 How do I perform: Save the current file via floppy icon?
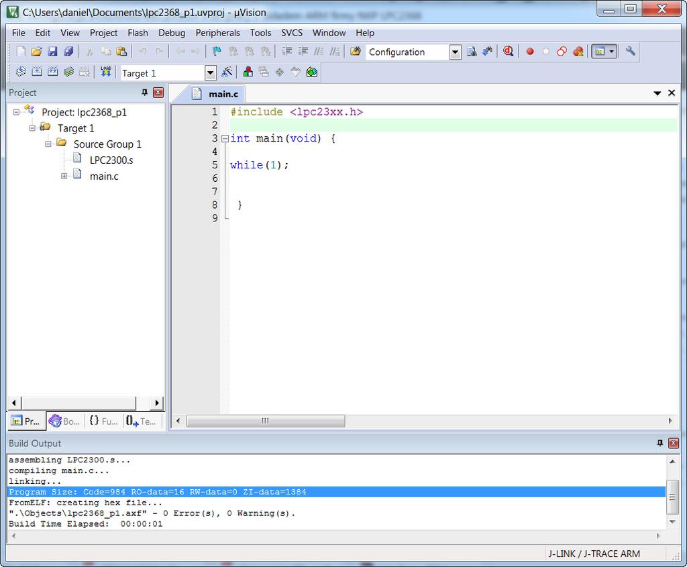[52, 52]
